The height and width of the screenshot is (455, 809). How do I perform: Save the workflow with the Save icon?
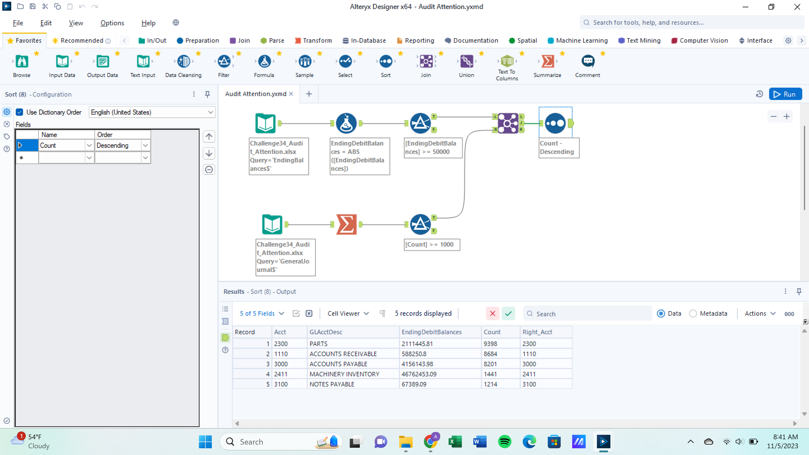(32, 6)
